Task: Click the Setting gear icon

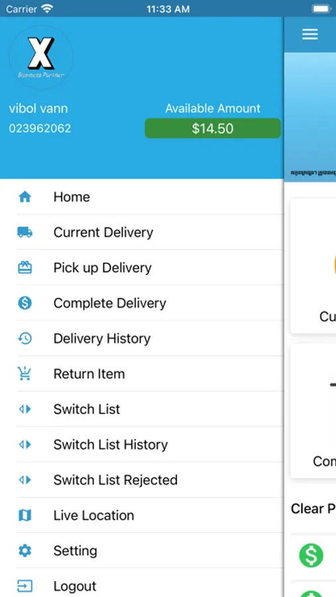Action: (x=25, y=551)
